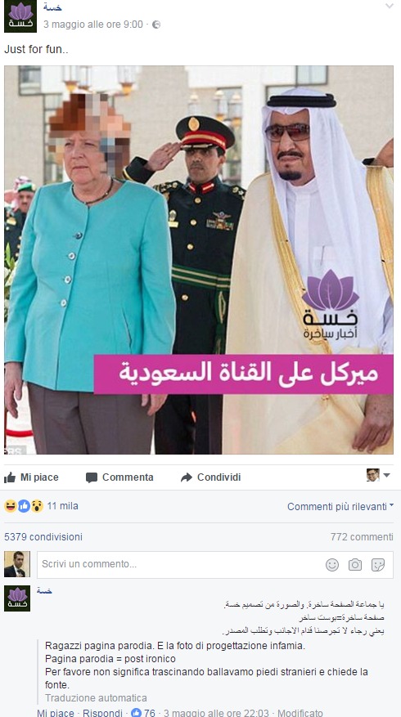Attach a photo using the camera icon
Screen dimensions: 401x717
pyautogui.click(x=355, y=565)
